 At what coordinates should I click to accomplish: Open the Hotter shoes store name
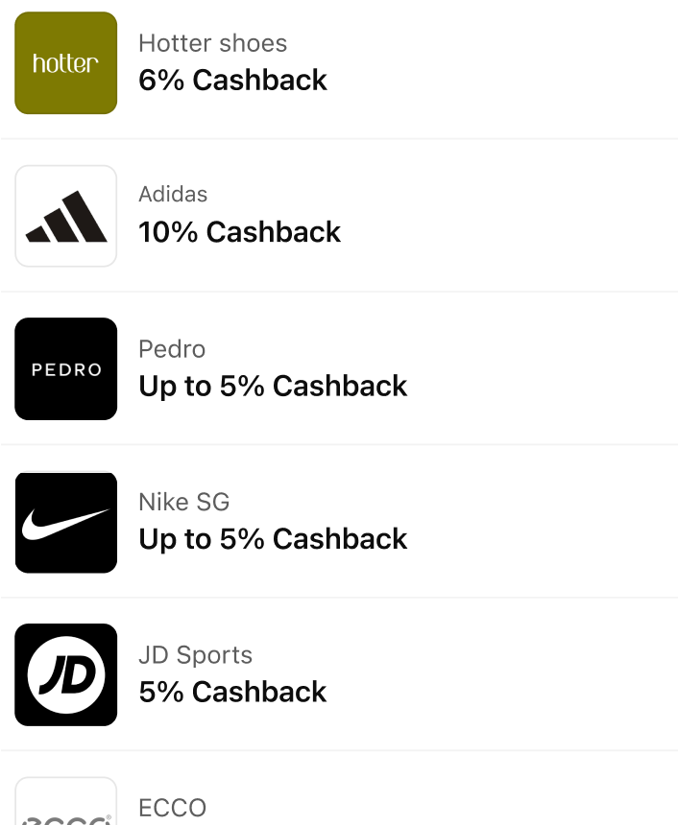[x=212, y=43]
